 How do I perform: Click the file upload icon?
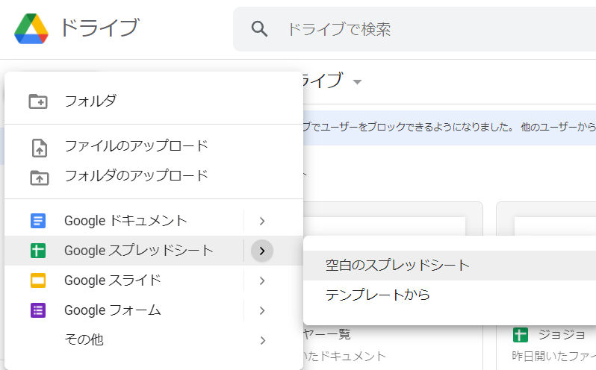coord(39,148)
